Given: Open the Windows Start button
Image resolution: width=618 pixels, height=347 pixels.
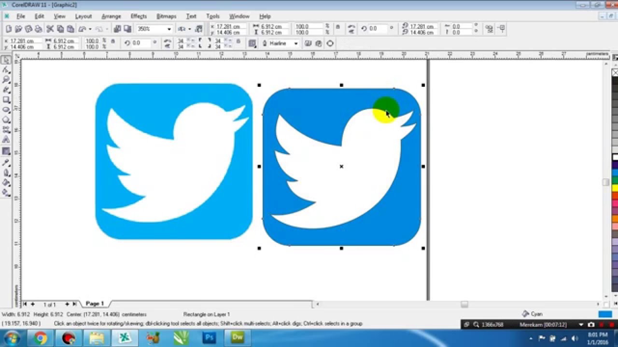Looking at the screenshot, I should (x=11, y=338).
